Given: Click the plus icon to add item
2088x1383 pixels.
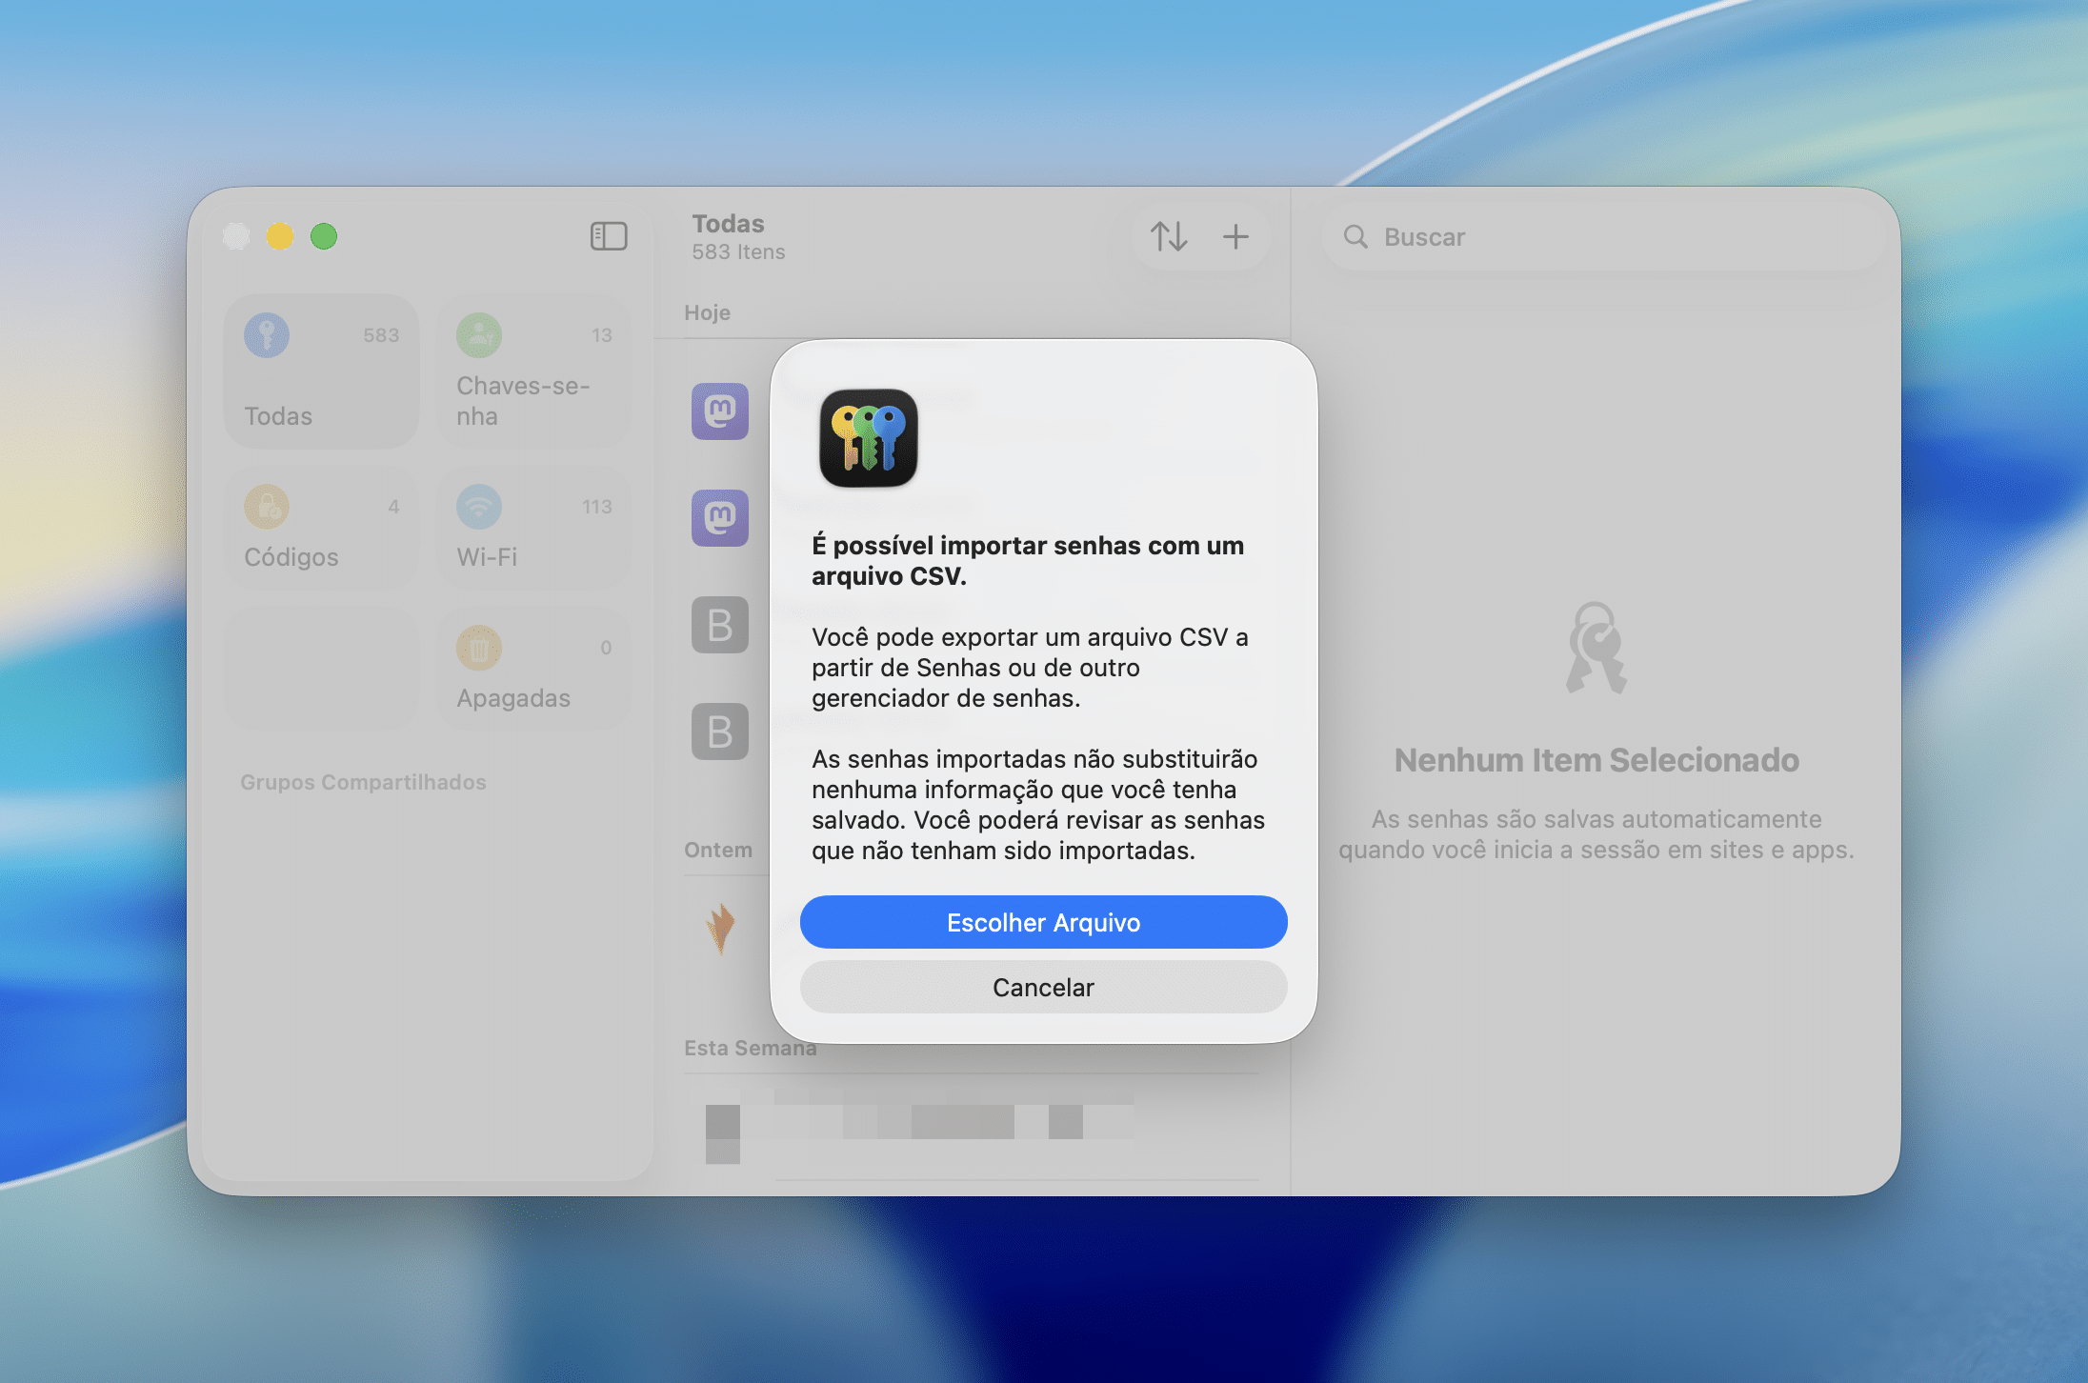Looking at the screenshot, I should click(x=1235, y=236).
